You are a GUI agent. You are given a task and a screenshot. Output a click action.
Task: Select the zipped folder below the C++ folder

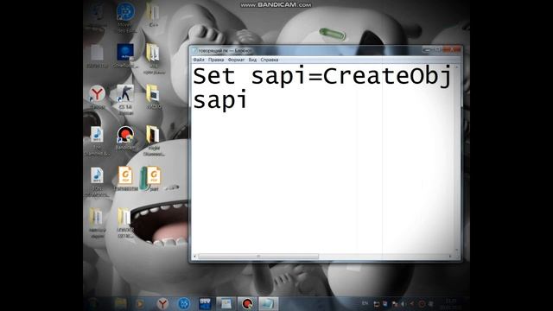[153, 53]
